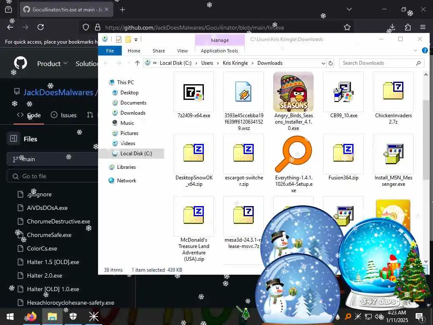Open the main branch selector
Image resolution: width=433 pixels, height=325 pixels.
[52, 159]
